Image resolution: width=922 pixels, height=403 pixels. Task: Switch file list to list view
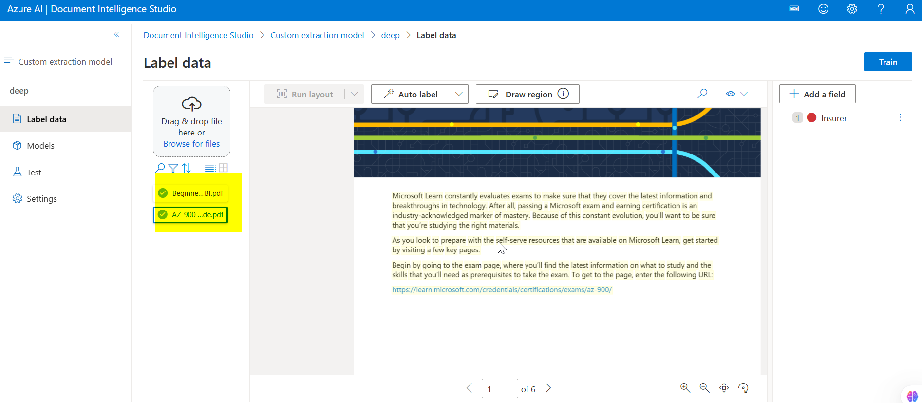(210, 168)
